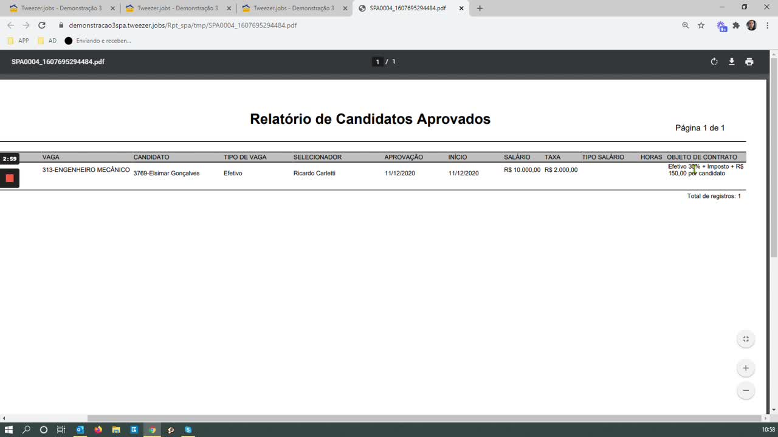Switch to third Tweezer.jobs tab
The image size is (778, 437).
click(x=294, y=8)
